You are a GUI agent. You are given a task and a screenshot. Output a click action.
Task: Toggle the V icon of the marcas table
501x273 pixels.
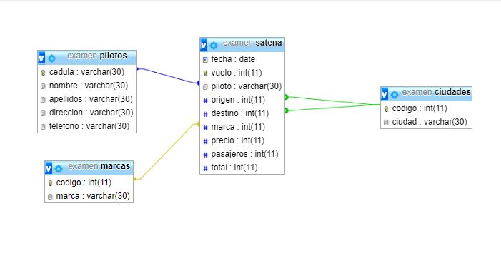pos(49,168)
